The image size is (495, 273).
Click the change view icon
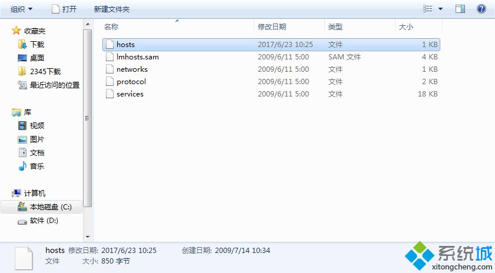pyautogui.click(x=428, y=9)
